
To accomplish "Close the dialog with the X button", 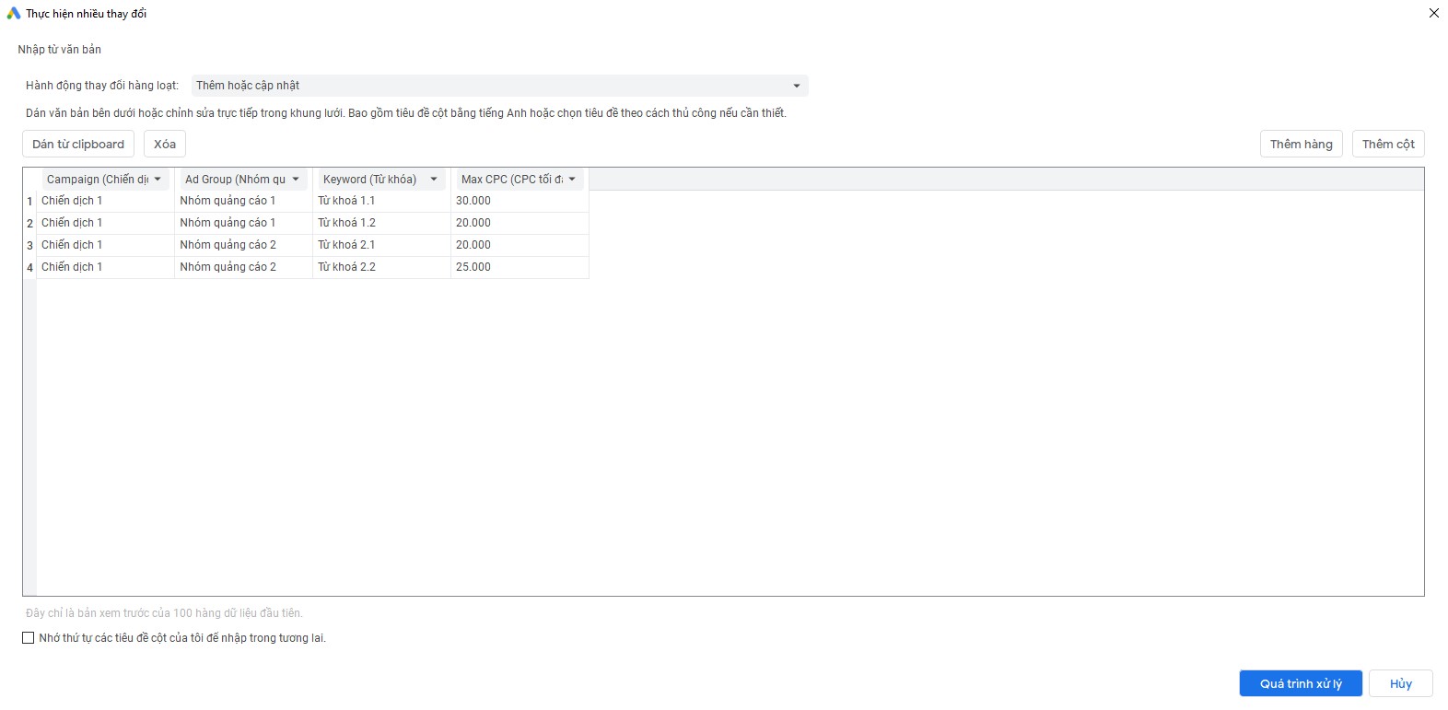I will [x=1433, y=13].
